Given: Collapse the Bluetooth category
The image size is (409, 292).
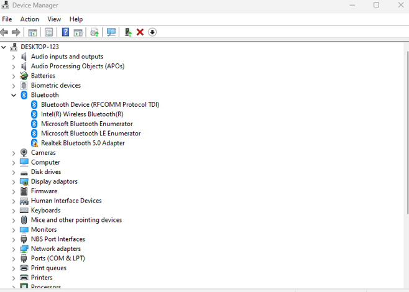Looking at the screenshot, I should [x=14, y=95].
